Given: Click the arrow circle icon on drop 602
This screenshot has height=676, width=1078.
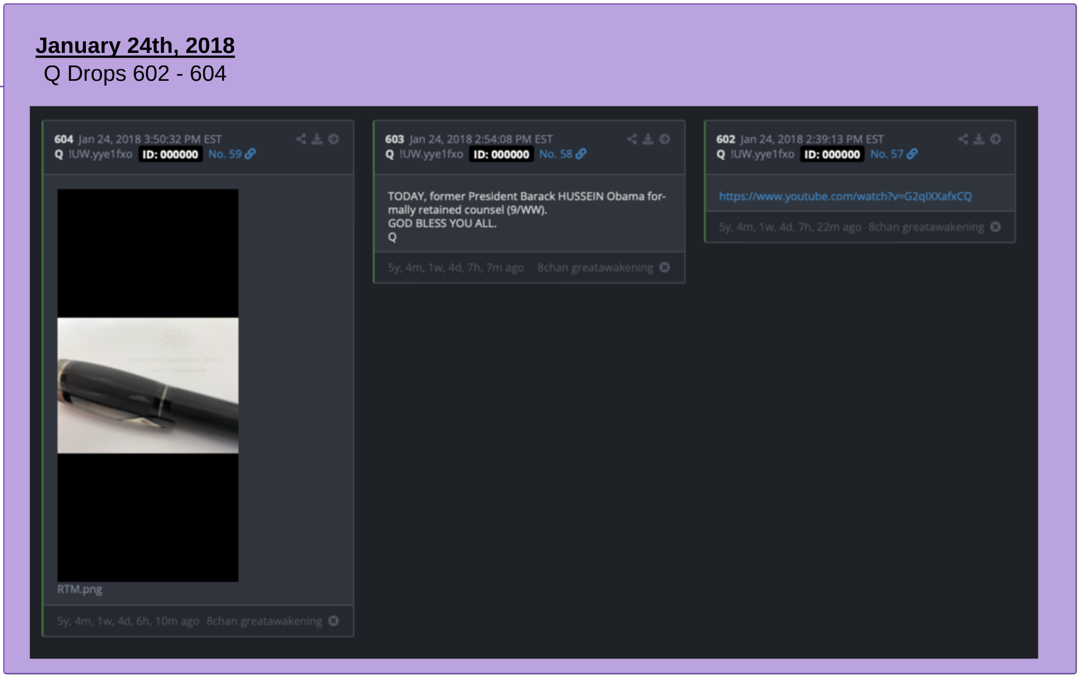Looking at the screenshot, I should tap(995, 139).
